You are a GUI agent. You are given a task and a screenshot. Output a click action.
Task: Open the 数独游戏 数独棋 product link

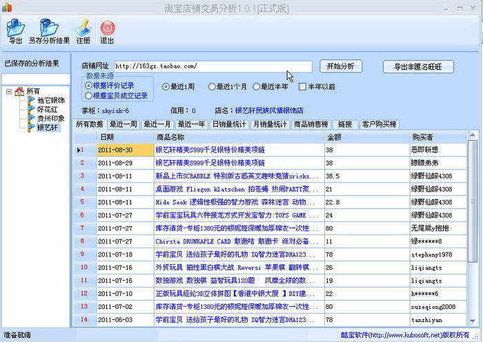[235, 281]
